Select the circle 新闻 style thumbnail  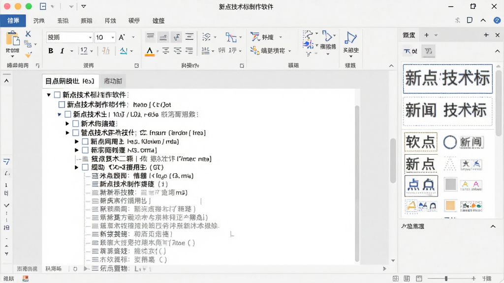coord(463,142)
